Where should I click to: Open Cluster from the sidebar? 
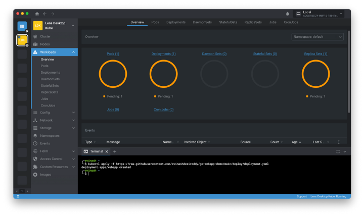click(x=45, y=36)
